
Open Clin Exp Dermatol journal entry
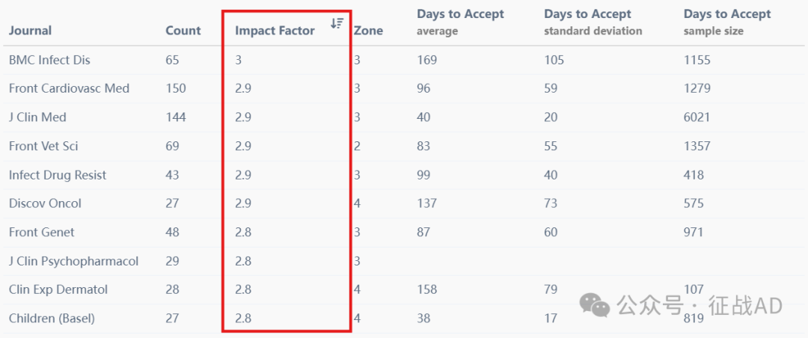58,289
